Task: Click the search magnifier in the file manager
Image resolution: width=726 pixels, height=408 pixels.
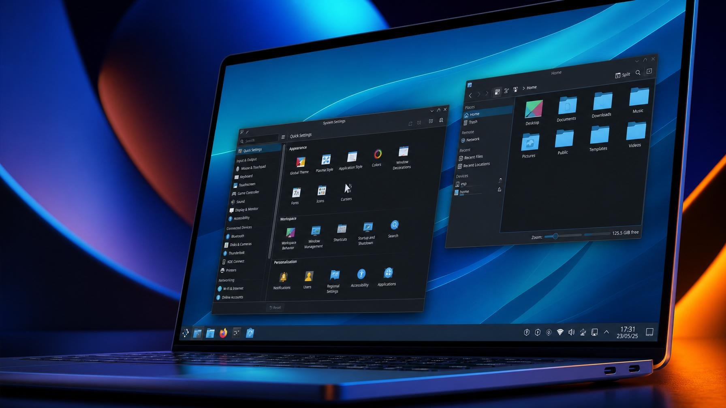Action: [x=638, y=73]
